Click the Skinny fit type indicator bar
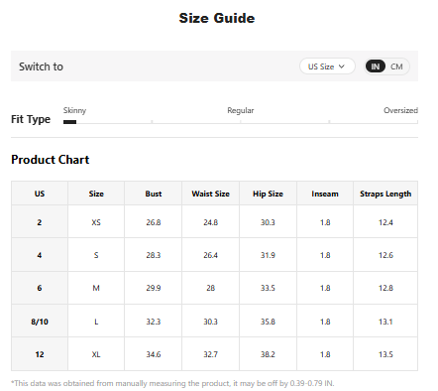This screenshot has height=391, width=438. [x=69, y=122]
